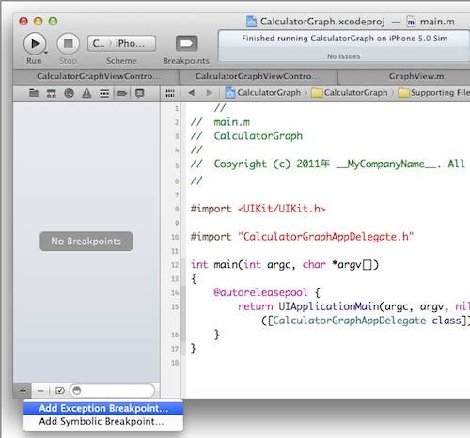Choose Add Exception Breakpoint menu item

pyautogui.click(x=103, y=408)
